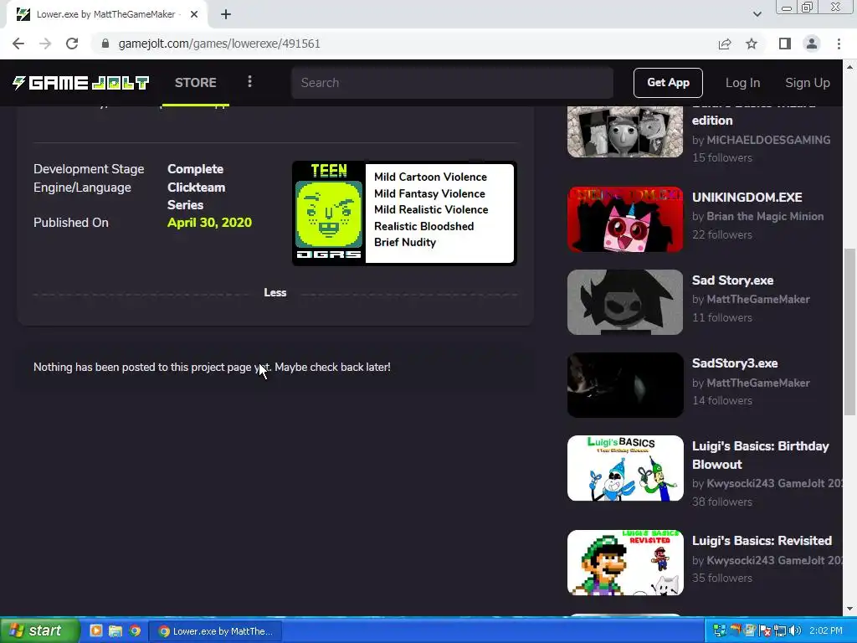The height and width of the screenshot is (643, 857).
Task: Open Luigi's Basics: Birthday Blowout thumbnail
Action: (x=625, y=468)
